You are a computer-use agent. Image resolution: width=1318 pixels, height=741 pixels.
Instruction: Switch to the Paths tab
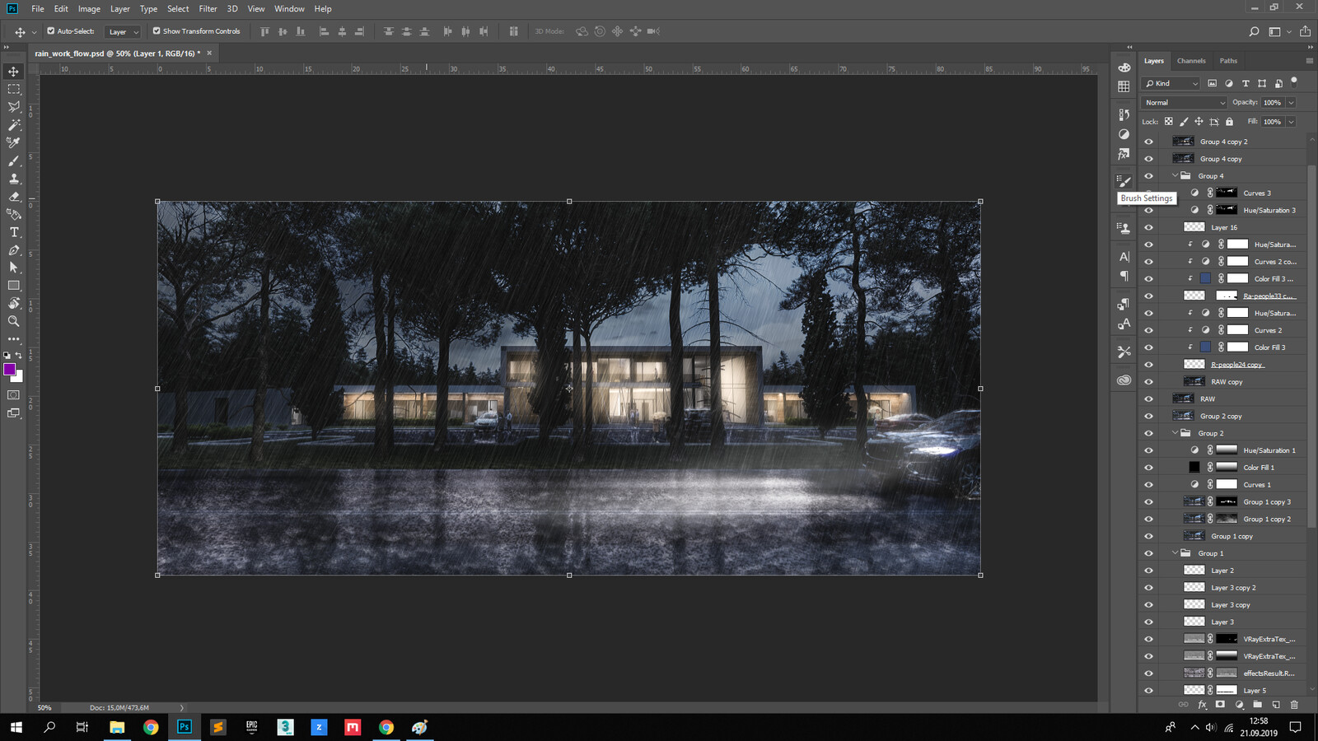click(x=1228, y=61)
